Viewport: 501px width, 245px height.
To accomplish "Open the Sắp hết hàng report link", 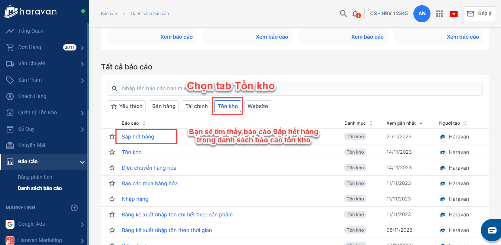I will (x=138, y=137).
